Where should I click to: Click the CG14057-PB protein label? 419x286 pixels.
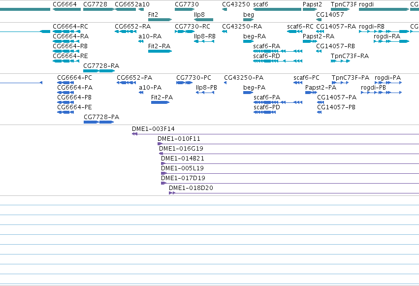(336, 107)
